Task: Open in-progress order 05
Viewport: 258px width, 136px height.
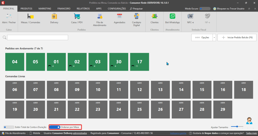Action: tap(36, 62)
